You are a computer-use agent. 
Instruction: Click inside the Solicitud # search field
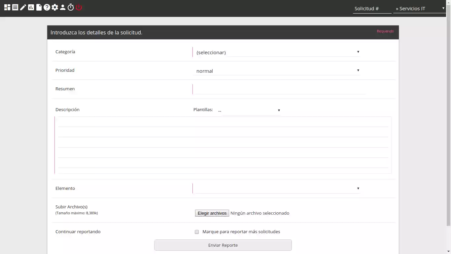(372, 9)
